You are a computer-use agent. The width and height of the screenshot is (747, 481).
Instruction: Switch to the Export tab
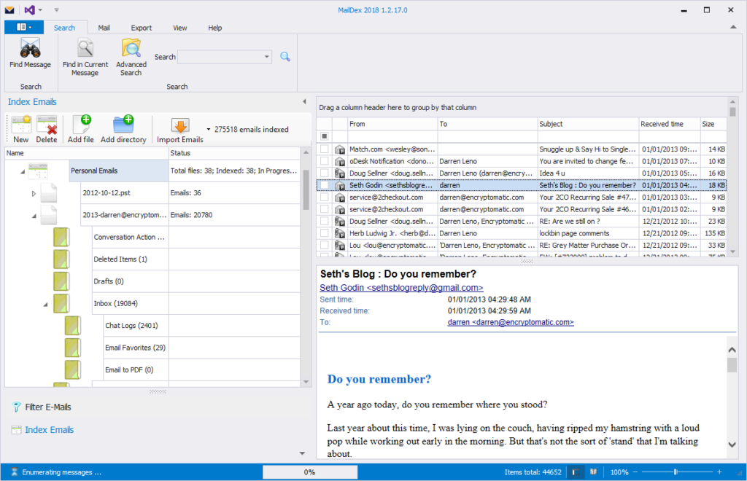click(x=141, y=27)
